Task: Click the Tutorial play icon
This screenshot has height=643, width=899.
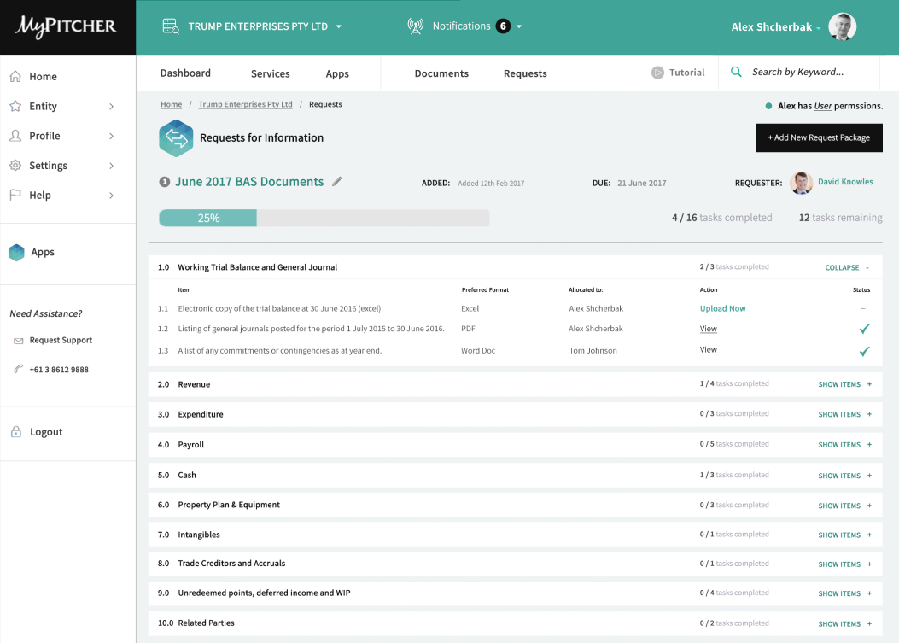Action: click(x=657, y=73)
